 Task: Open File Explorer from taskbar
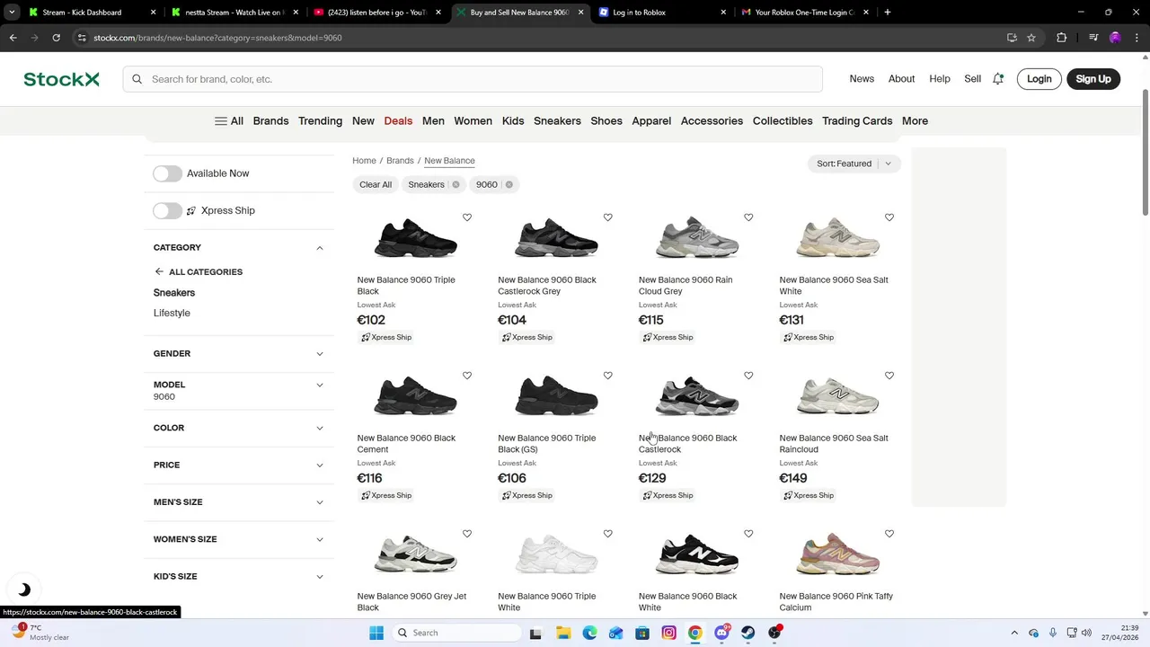(562, 633)
